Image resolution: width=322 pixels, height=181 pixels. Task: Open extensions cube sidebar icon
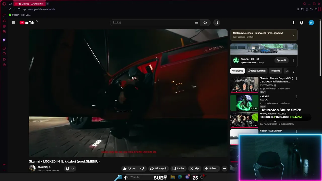pos(4,59)
